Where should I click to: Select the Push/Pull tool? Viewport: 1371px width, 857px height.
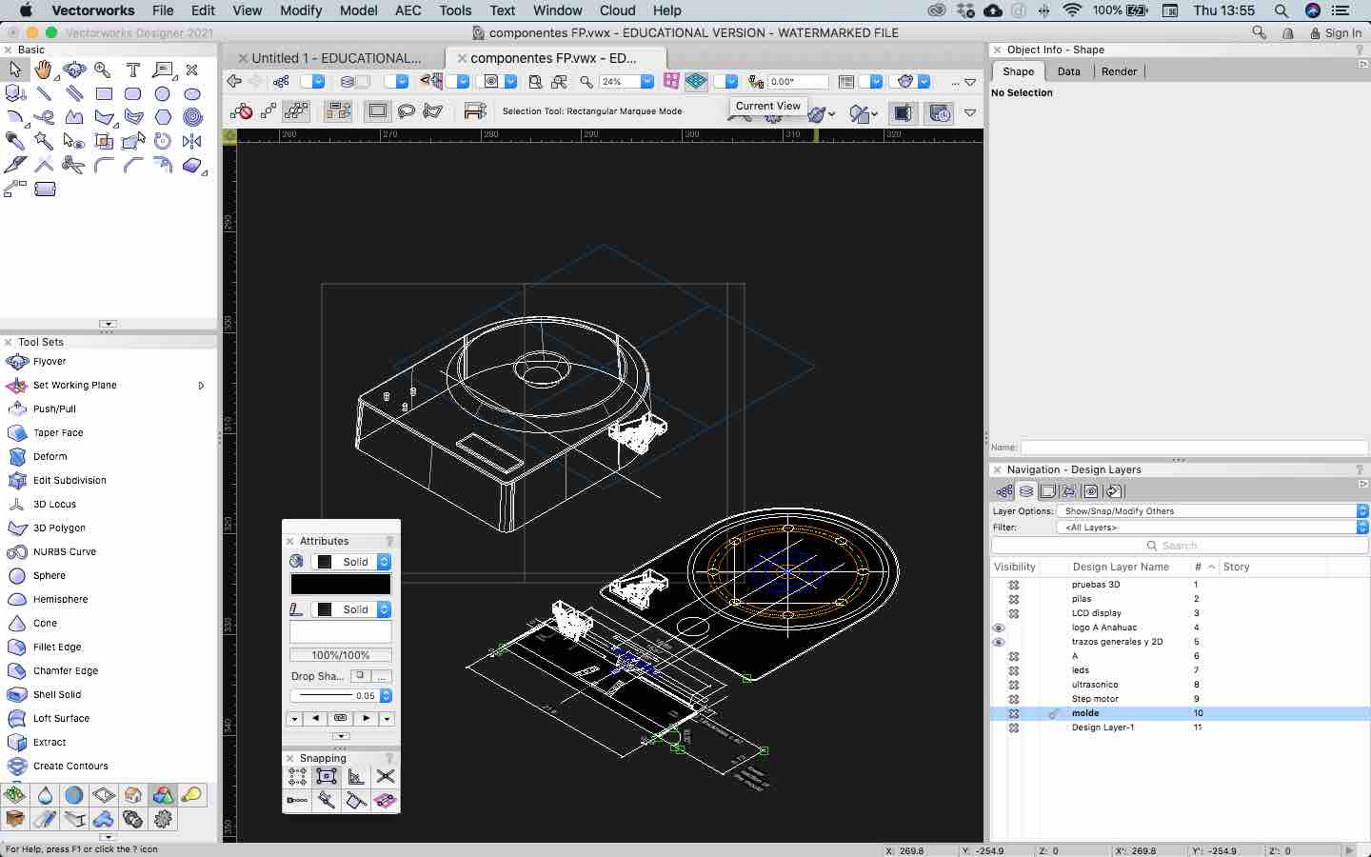click(x=54, y=409)
